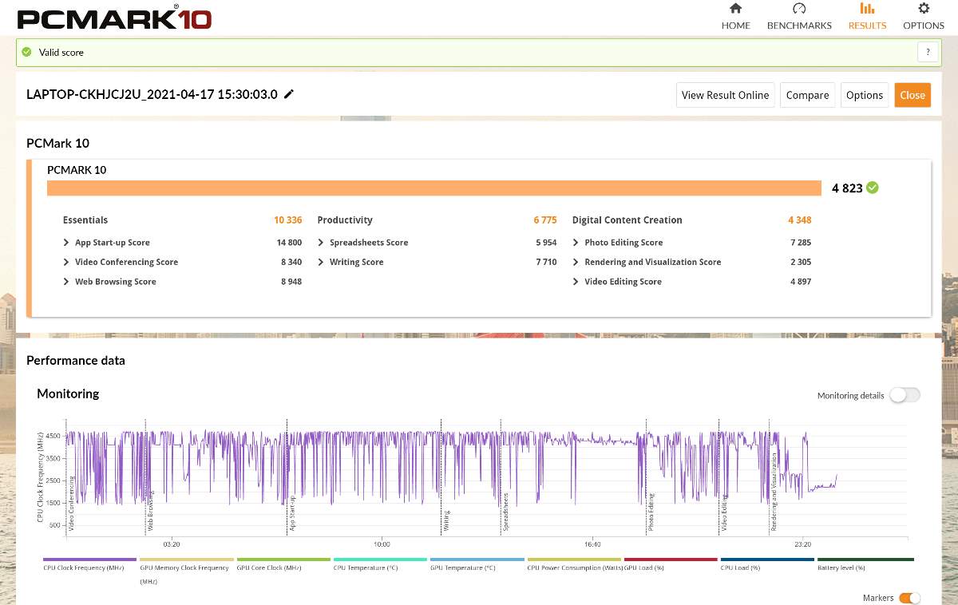Expand the App Start-up Score row
The width and height of the screenshot is (958, 605).
(66, 243)
